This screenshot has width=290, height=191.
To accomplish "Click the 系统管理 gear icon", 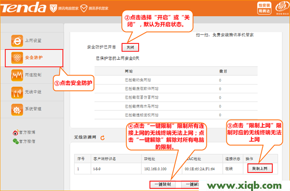I will [x=17, y=110].
